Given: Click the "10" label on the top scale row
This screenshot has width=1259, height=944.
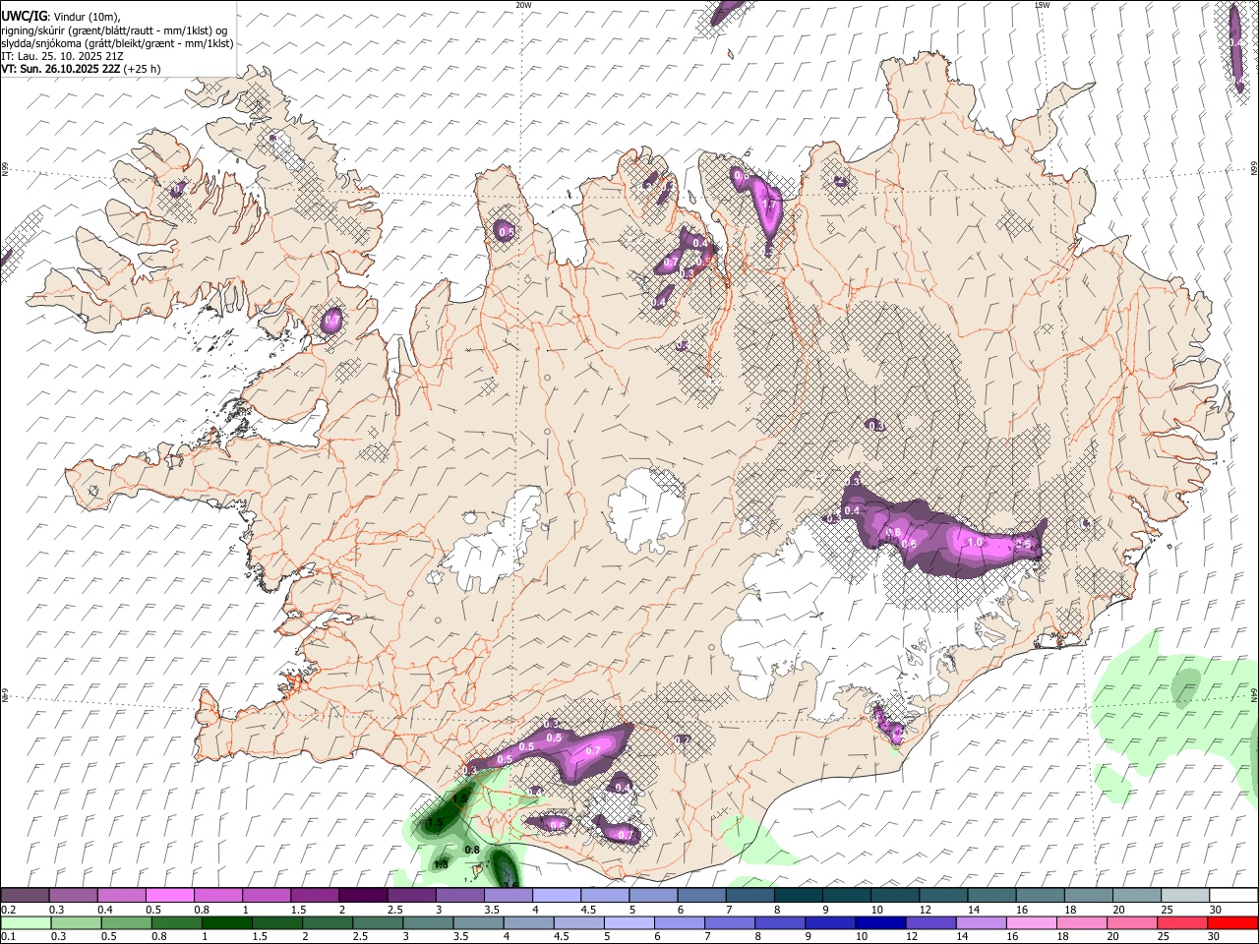Looking at the screenshot, I should tap(876, 910).
